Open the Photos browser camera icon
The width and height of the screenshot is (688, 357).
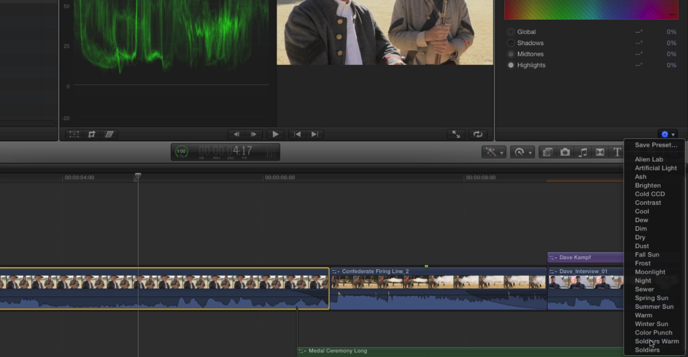[565, 152]
